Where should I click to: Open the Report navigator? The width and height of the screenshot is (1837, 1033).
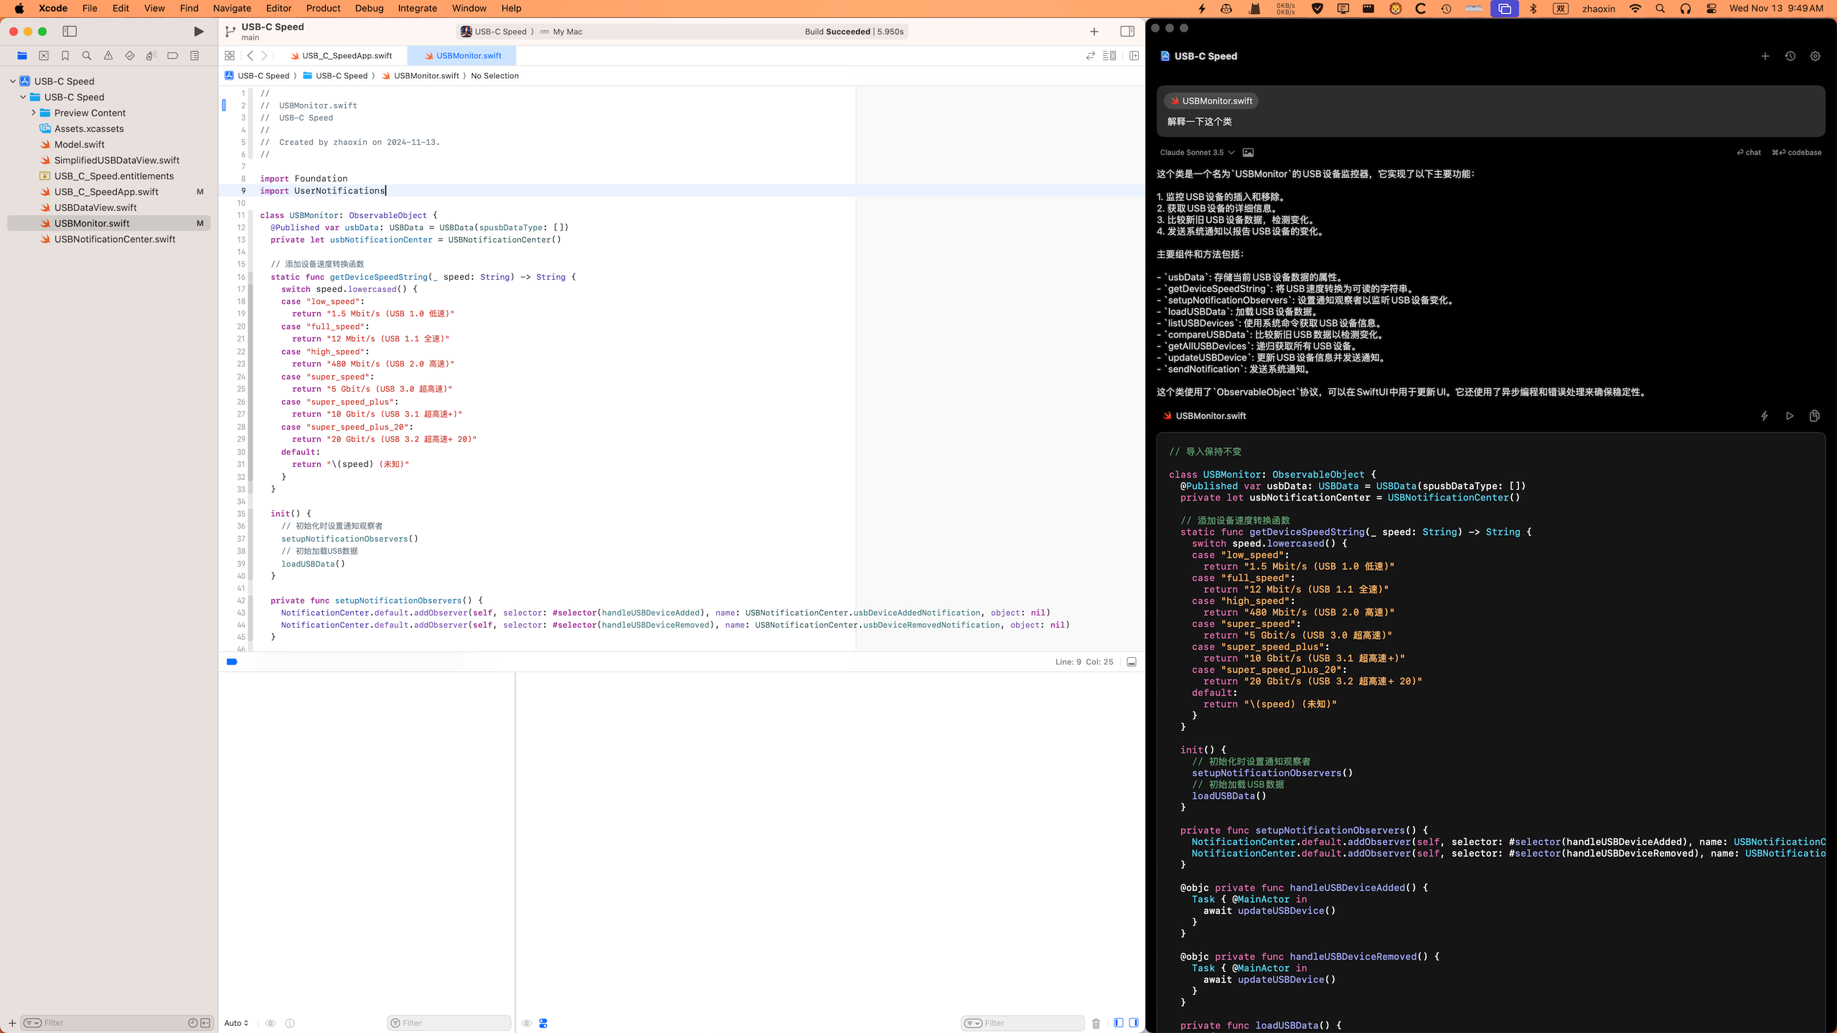click(194, 55)
